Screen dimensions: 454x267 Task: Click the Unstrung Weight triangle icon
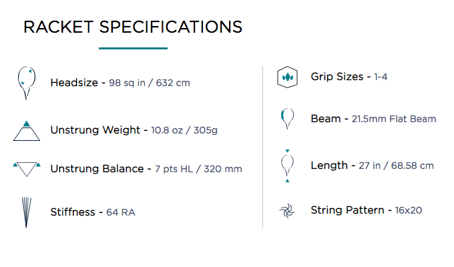pos(27,131)
